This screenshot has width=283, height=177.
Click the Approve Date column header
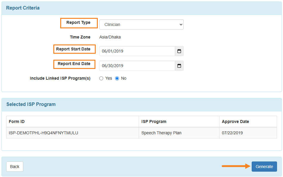[235, 121]
